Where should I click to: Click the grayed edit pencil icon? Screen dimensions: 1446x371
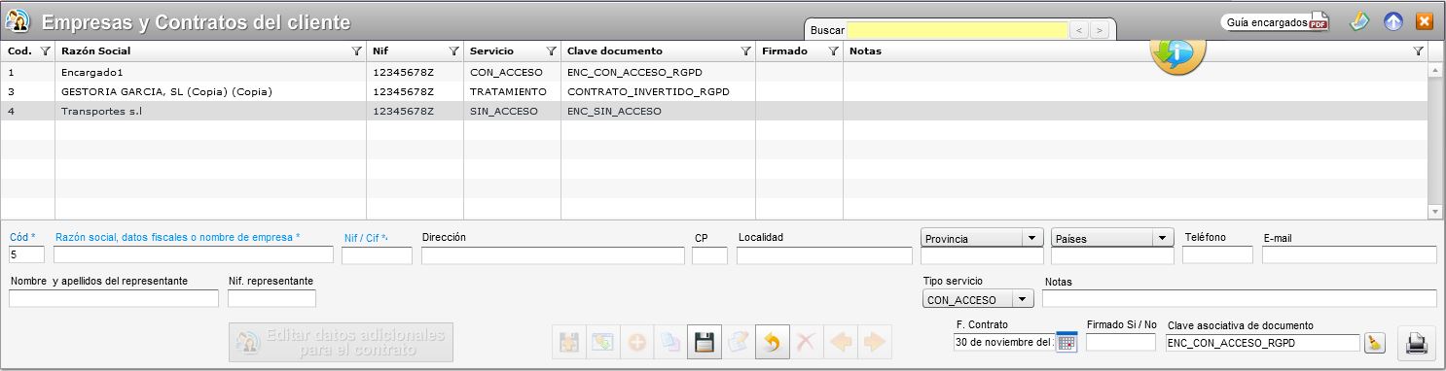pos(739,342)
